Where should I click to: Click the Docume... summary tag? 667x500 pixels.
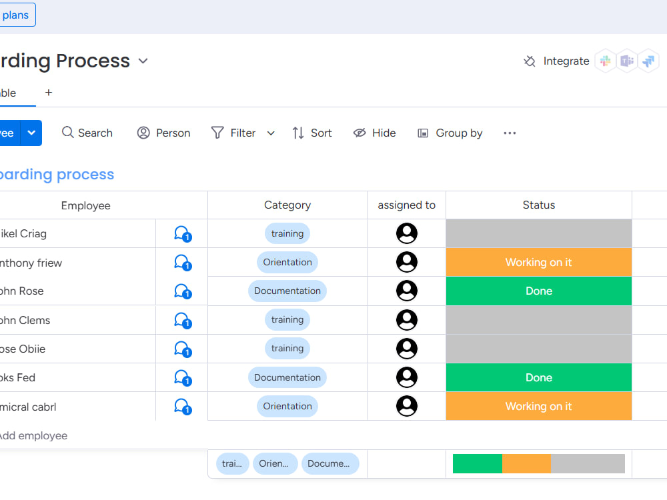pyautogui.click(x=330, y=463)
